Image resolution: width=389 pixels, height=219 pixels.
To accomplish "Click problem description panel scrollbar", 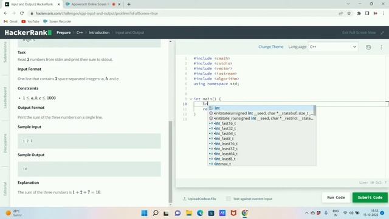I will point(170,162).
